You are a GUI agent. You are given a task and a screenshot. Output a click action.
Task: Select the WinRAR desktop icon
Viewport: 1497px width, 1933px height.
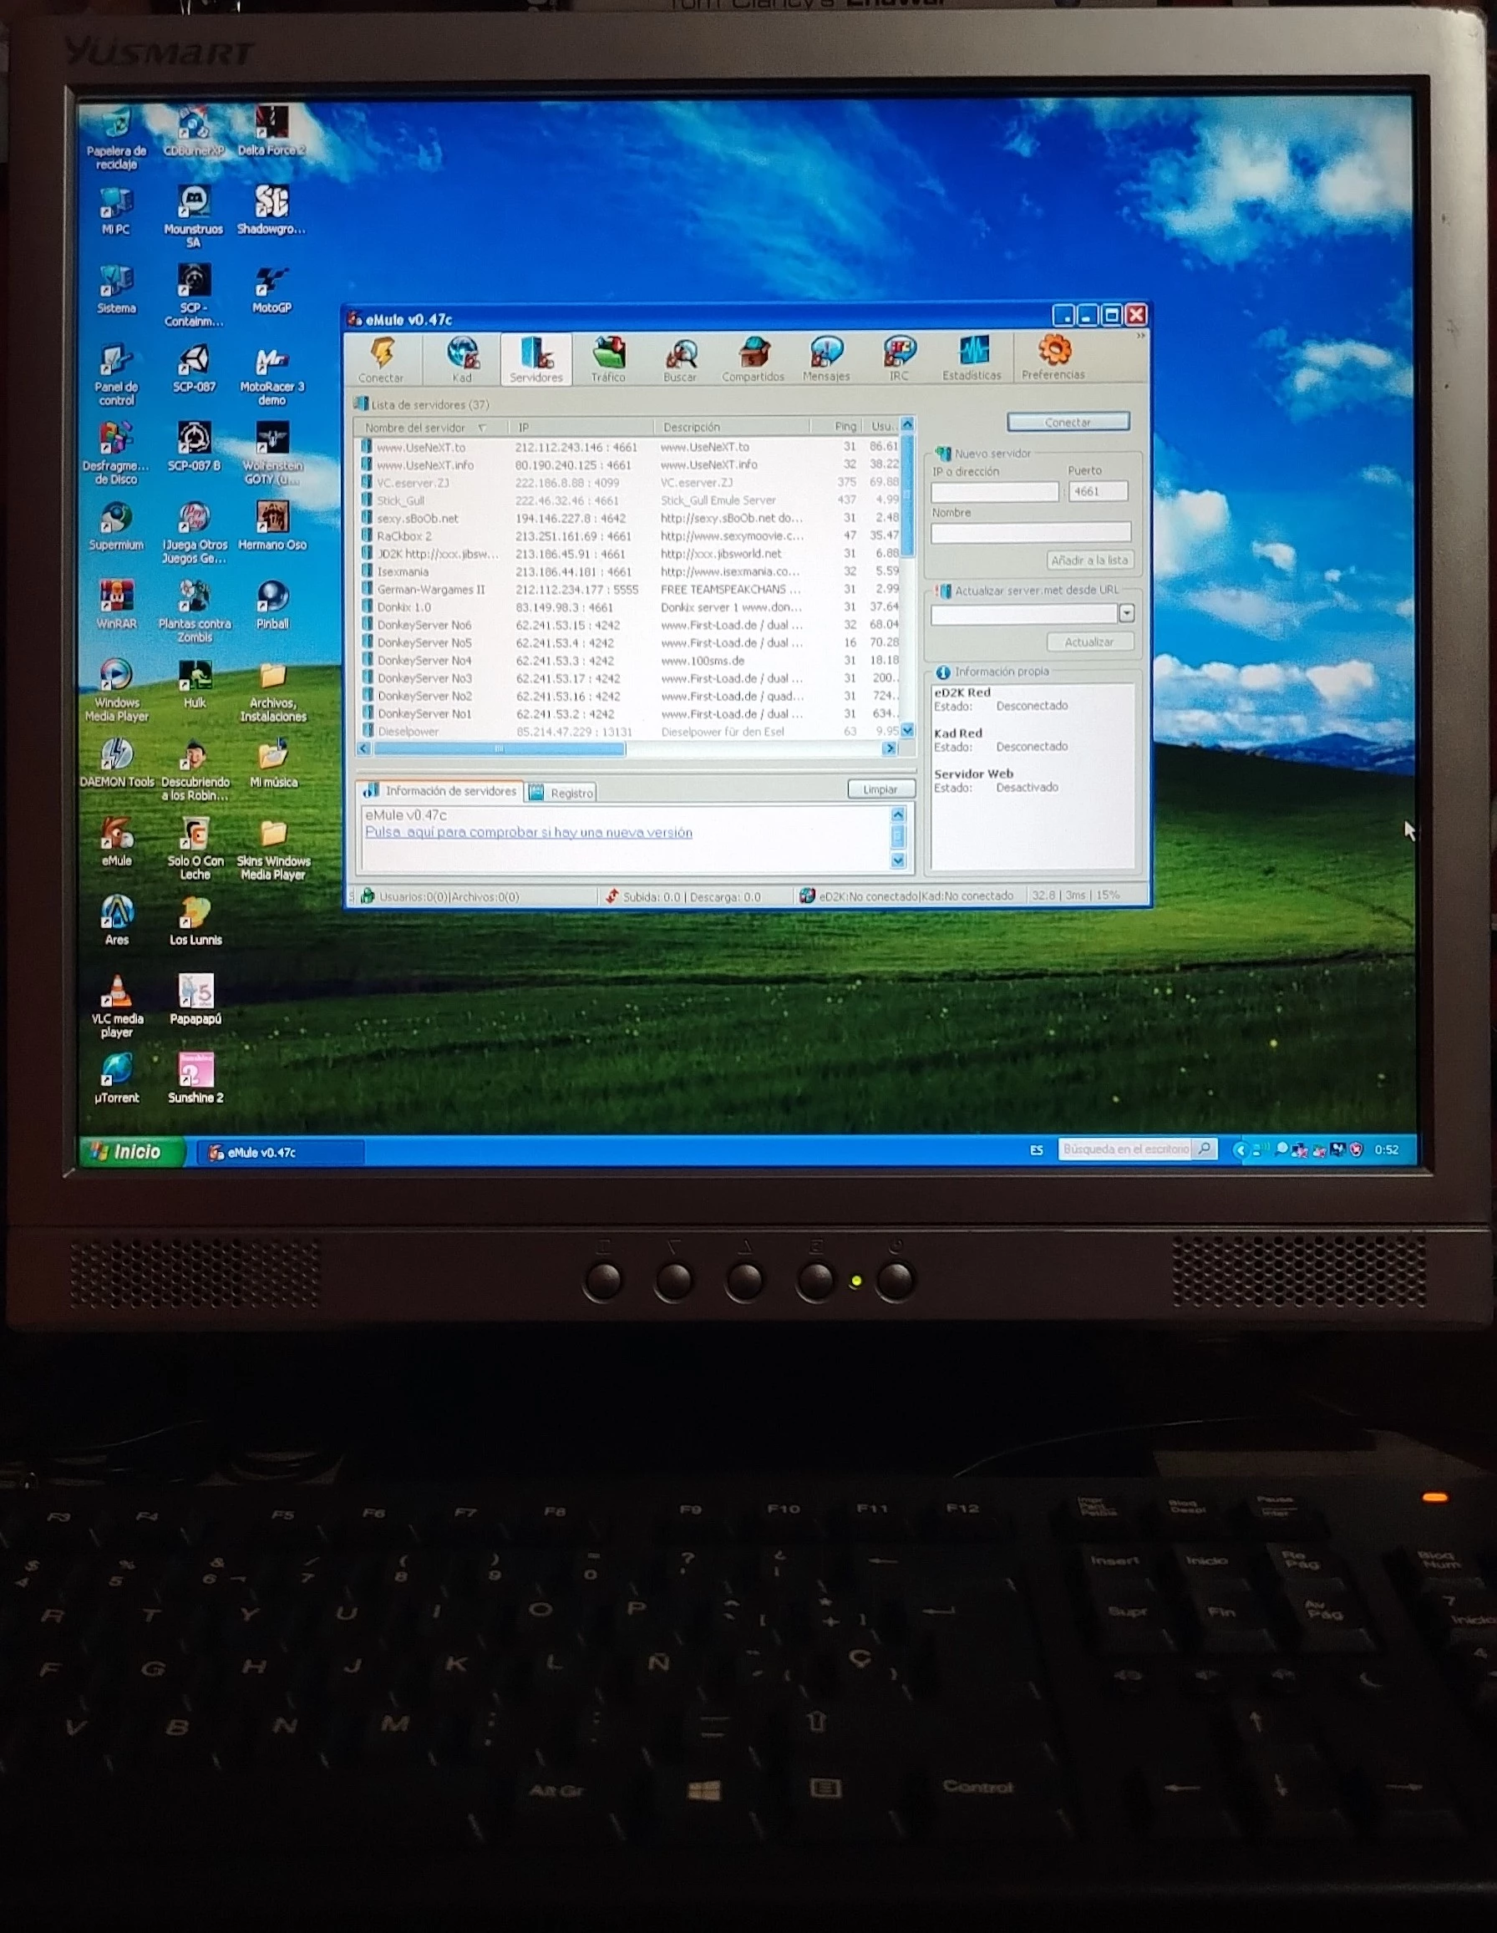(x=117, y=605)
